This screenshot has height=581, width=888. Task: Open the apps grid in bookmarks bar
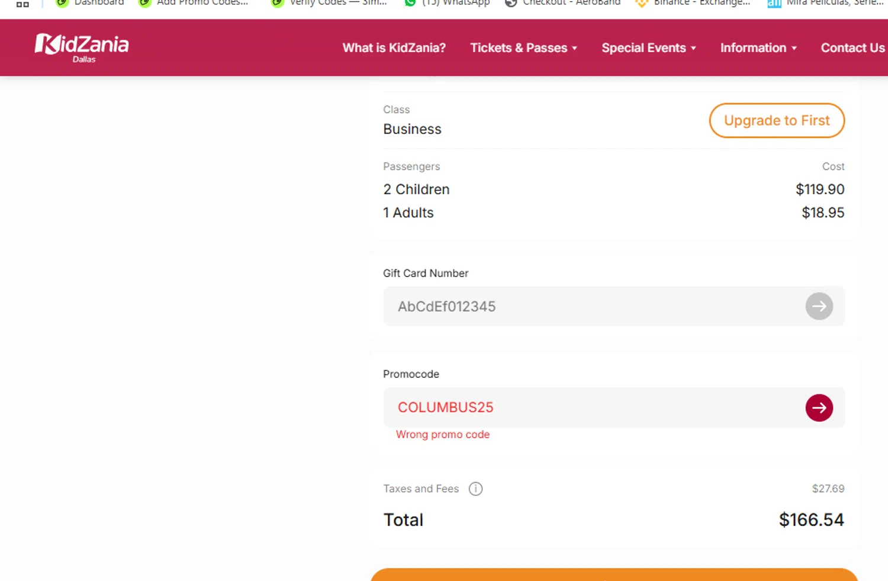(x=22, y=4)
